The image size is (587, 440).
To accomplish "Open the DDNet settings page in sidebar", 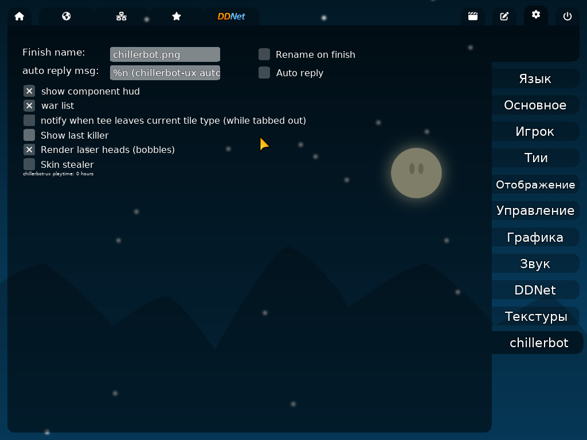I will point(535,290).
